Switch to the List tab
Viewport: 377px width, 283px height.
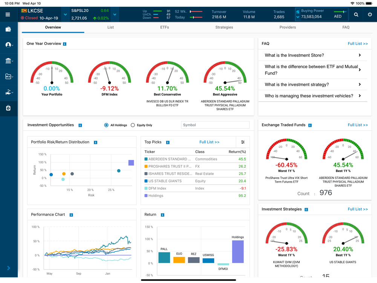(110, 28)
